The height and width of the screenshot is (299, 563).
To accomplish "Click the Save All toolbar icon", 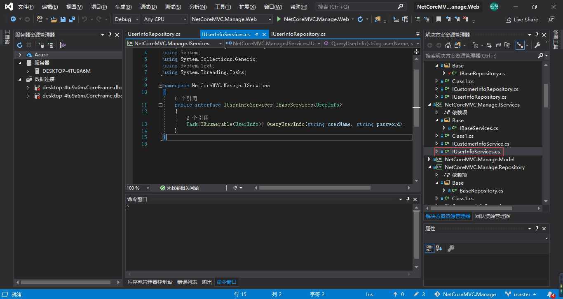I will click(72, 19).
